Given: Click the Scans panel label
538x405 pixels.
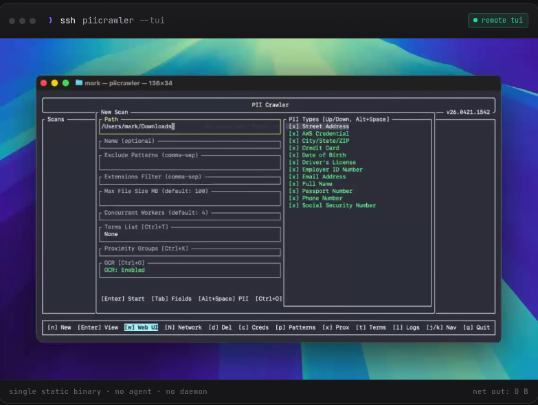Looking at the screenshot, I should [x=56, y=119].
